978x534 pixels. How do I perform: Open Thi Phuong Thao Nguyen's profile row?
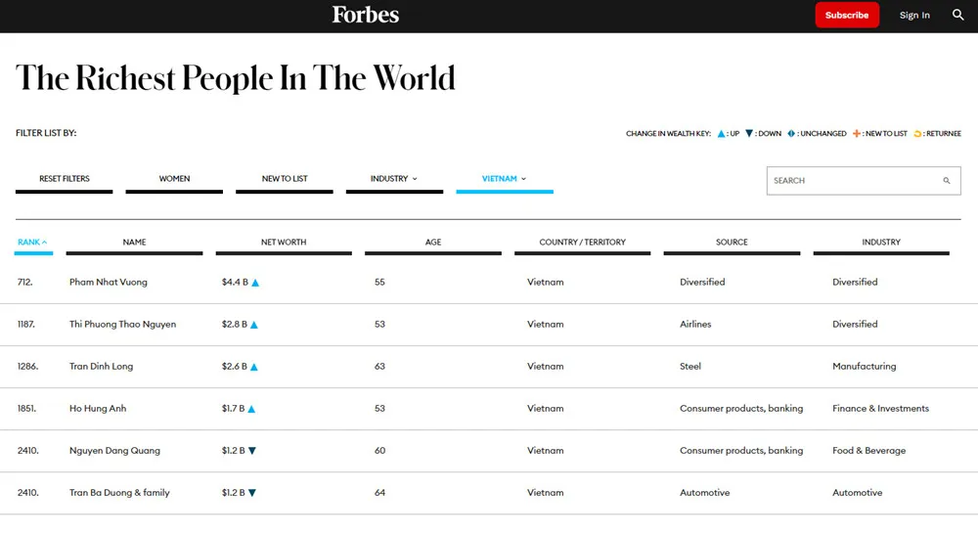coord(123,325)
